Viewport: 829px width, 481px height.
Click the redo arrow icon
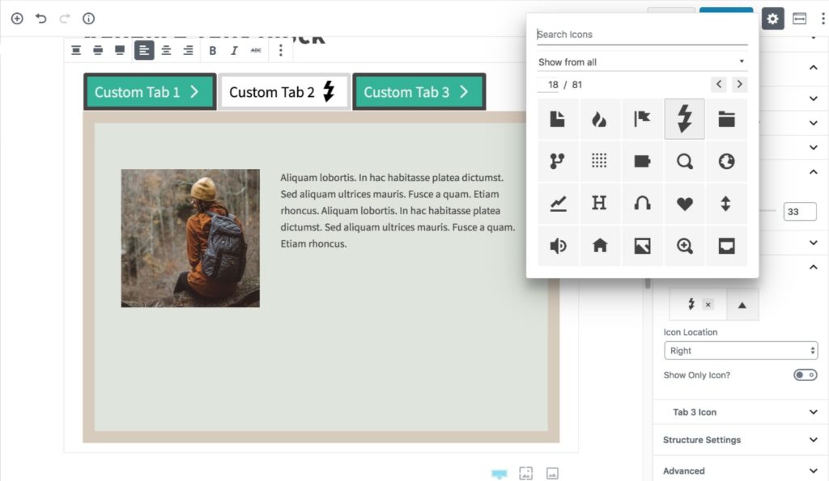tap(65, 19)
